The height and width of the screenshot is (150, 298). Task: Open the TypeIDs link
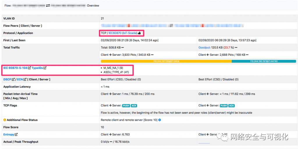point(37,68)
